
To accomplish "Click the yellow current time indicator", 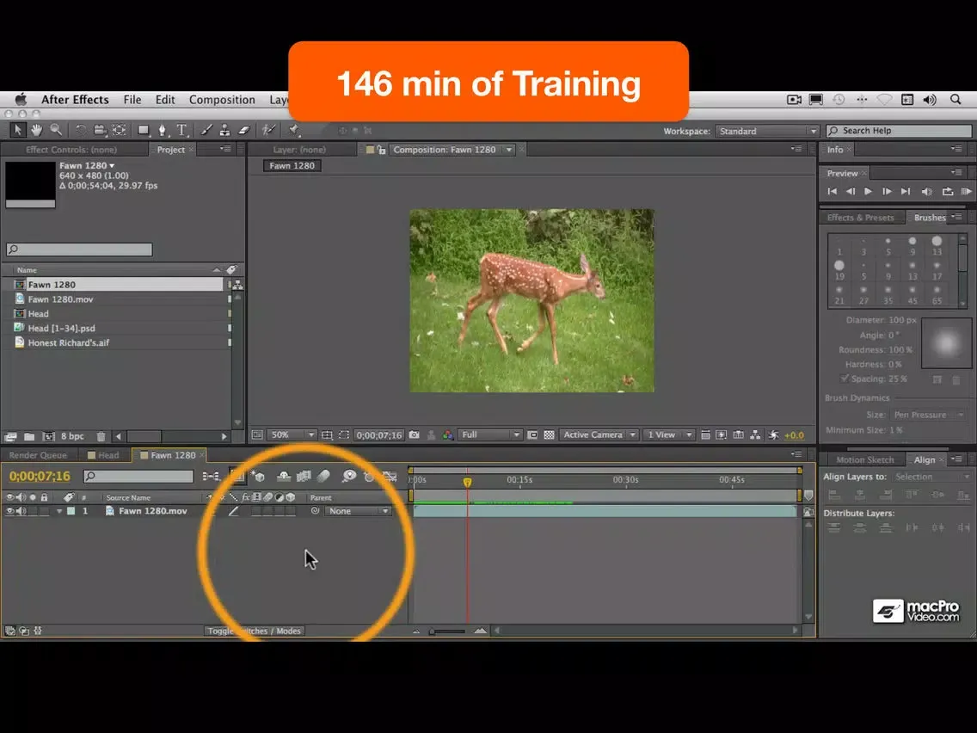I will pyautogui.click(x=467, y=482).
